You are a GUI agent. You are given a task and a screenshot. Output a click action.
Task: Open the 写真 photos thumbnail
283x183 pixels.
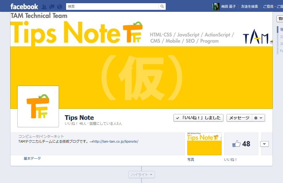tap(204, 144)
